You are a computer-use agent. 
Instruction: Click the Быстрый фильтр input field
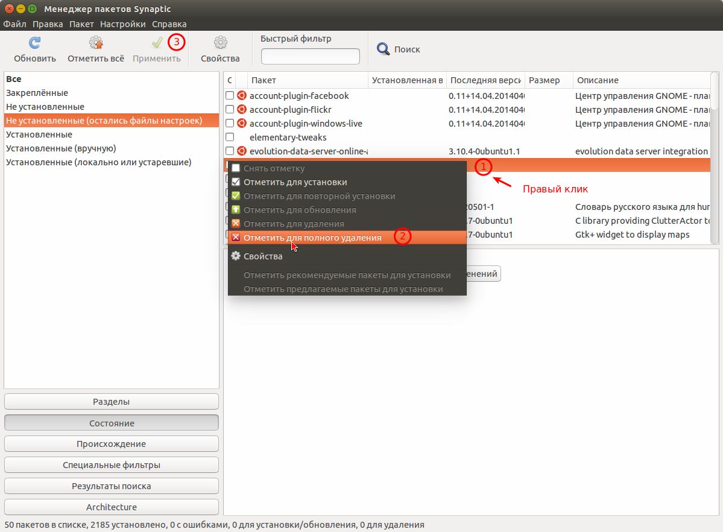(x=311, y=56)
